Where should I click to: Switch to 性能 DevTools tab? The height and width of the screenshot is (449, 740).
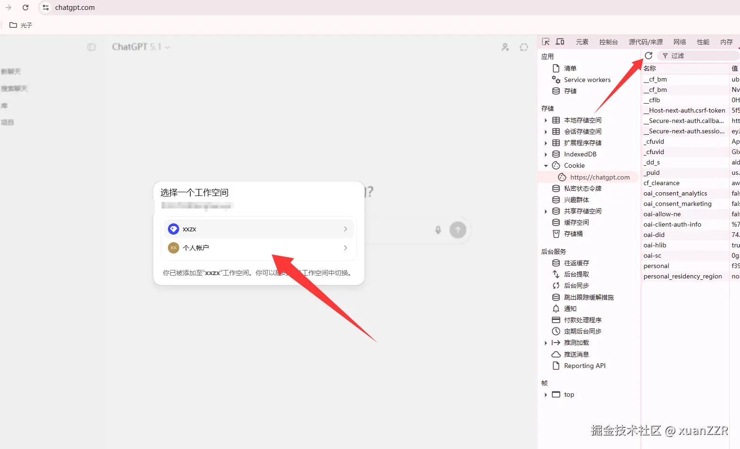pyautogui.click(x=703, y=42)
